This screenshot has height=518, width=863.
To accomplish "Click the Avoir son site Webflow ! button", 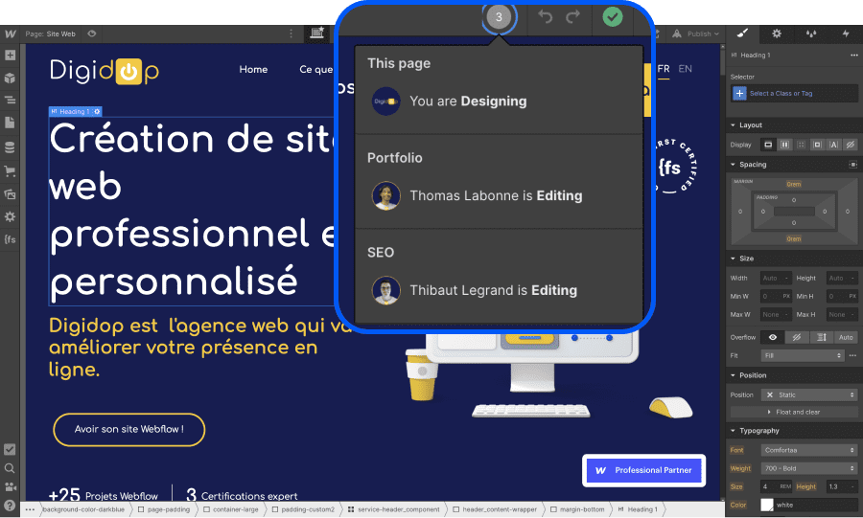I will pyautogui.click(x=128, y=430).
